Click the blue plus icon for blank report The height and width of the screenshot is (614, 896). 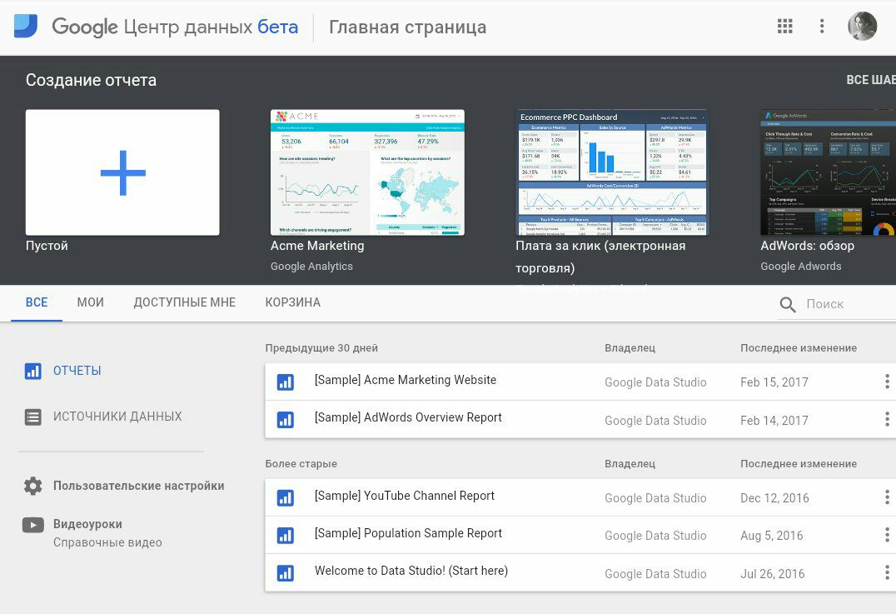click(123, 172)
